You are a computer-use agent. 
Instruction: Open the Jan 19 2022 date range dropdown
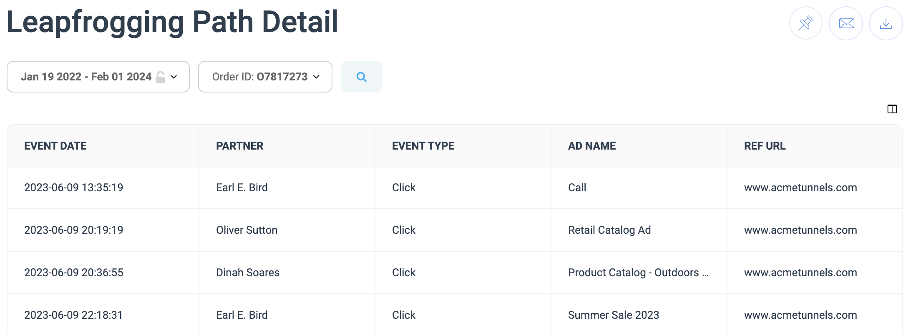(98, 77)
